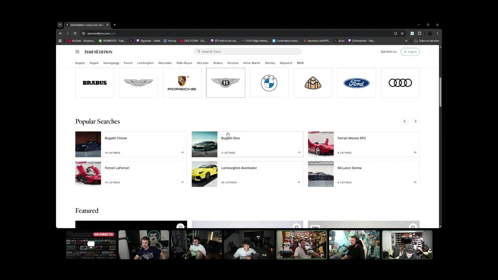Open the Lamborghini Aventador search card
Screen dimensions: 498x280
[247, 174]
